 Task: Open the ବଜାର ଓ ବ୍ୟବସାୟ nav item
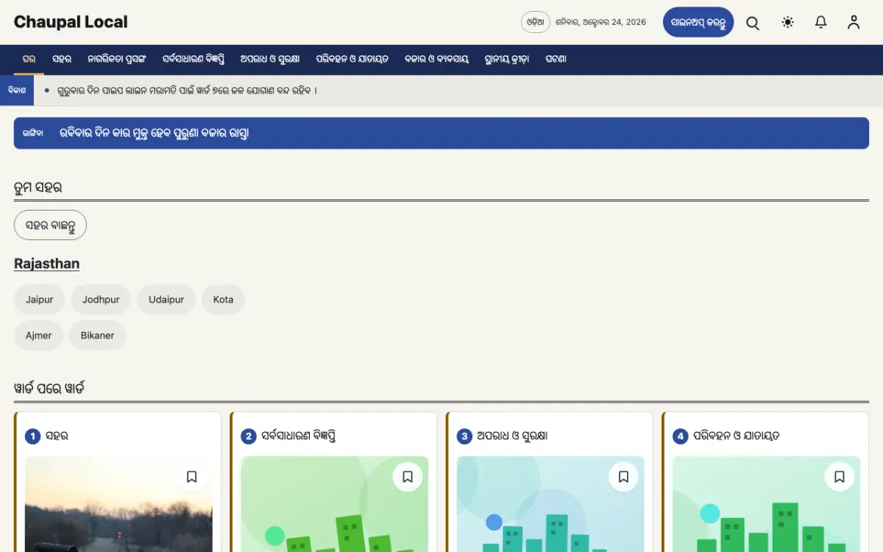click(x=436, y=60)
